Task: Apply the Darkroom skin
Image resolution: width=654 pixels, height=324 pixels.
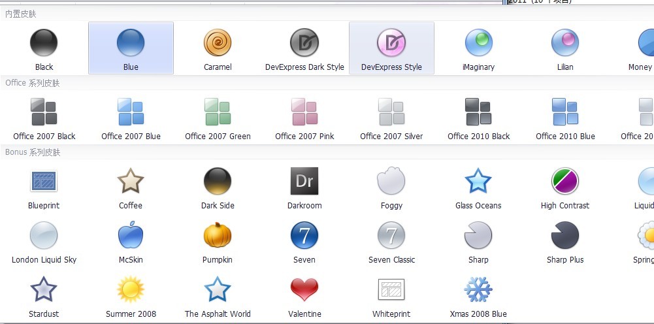Action: 304,181
